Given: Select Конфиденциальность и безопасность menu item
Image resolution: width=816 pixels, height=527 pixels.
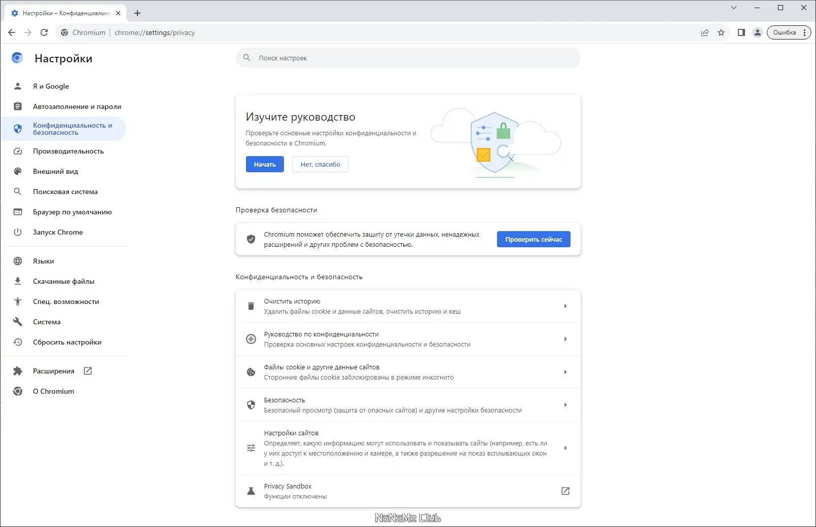Looking at the screenshot, I should 64,129.
